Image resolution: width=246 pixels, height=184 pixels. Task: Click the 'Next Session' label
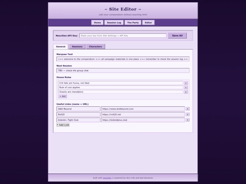[64, 66]
